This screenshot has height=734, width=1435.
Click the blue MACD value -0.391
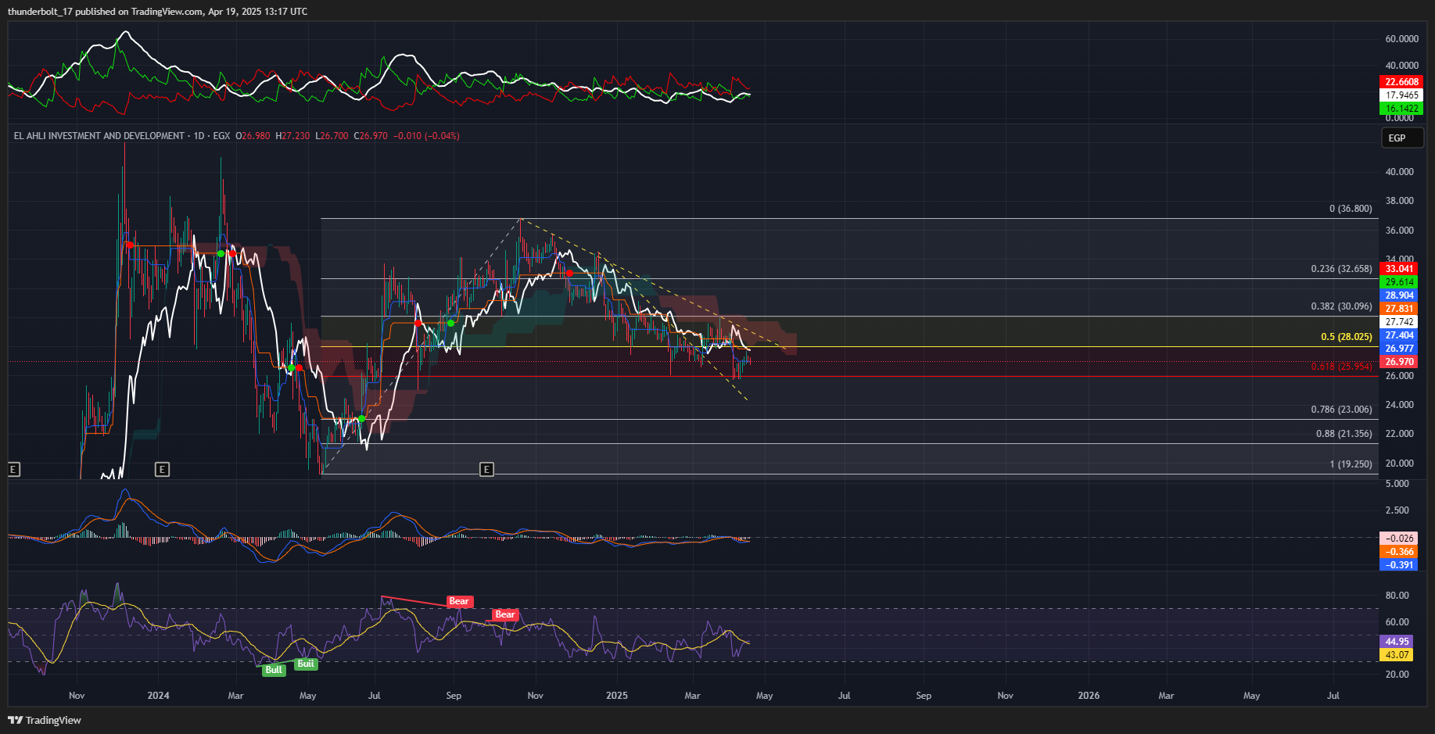pos(1399,565)
